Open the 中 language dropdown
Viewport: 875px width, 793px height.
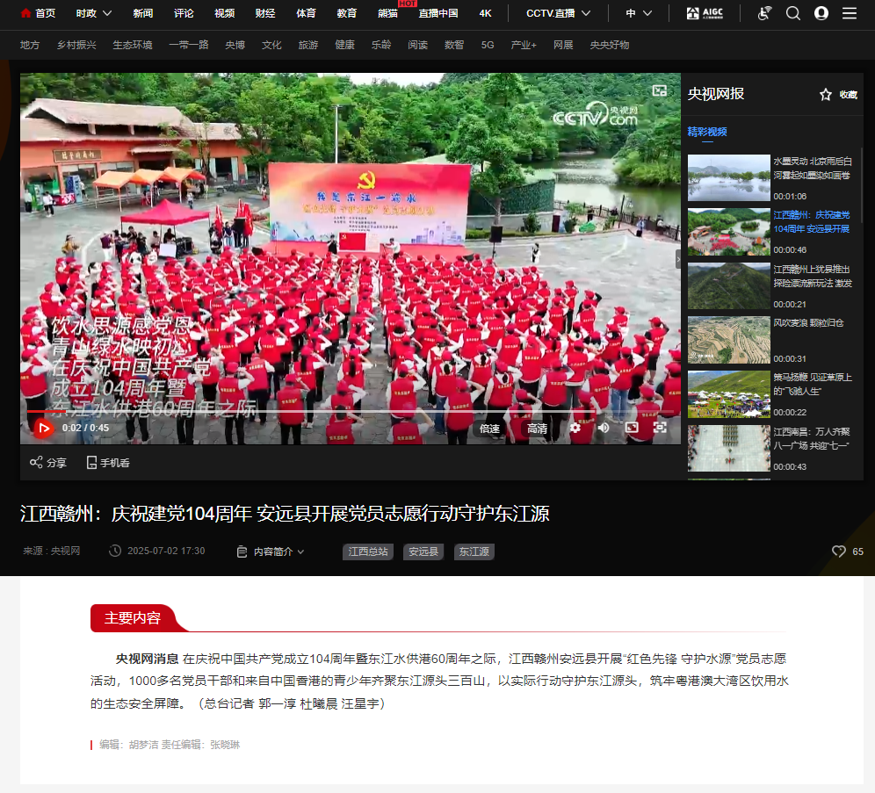(x=639, y=13)
